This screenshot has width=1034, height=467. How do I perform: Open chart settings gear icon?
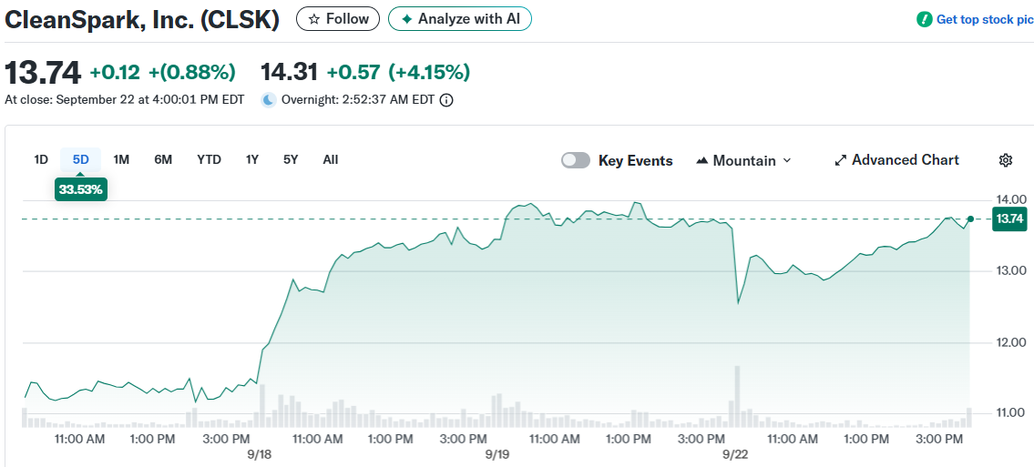click(1006, 160)
